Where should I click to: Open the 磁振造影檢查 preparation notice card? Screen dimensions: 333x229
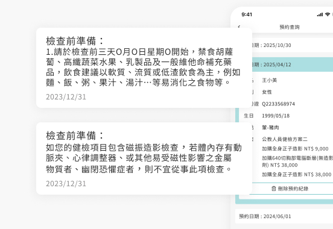[x=144, y=158]
